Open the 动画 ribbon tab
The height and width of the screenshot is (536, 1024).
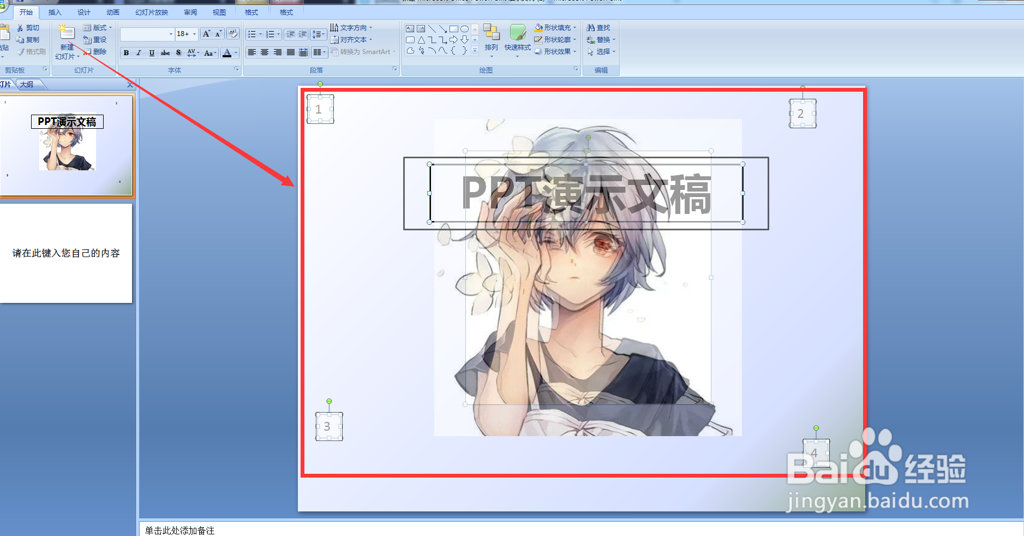tap(112, 12)
